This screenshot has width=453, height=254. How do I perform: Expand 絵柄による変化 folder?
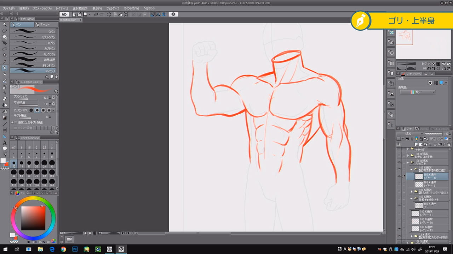tap(408, 155)
